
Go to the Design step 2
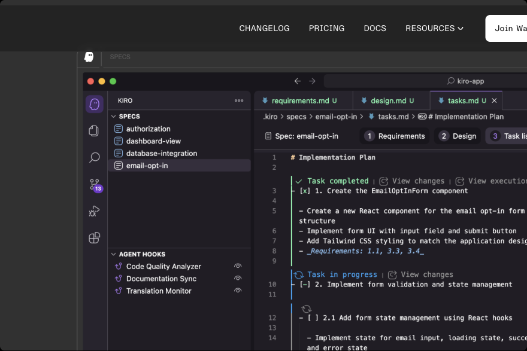[x=458, y=136]
